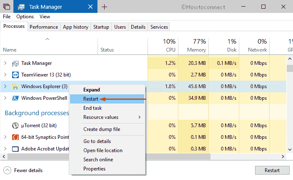
Task: Click the horizontal scrollbar left arrow
Action: (4, 157)
